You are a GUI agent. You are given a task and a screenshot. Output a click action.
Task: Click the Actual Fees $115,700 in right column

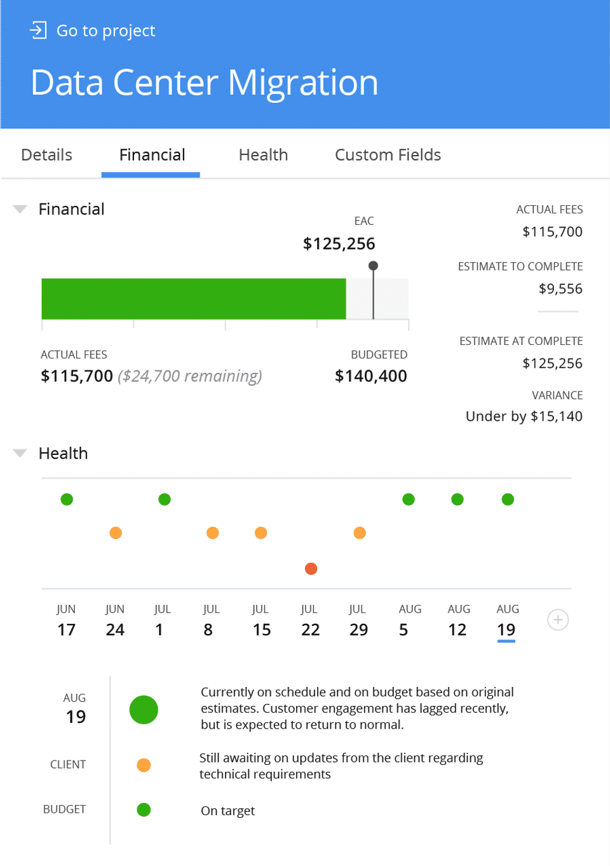pos(552,232)
